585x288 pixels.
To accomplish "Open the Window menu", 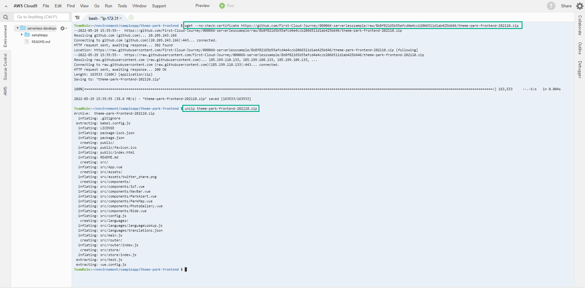I will coord(139,6).
